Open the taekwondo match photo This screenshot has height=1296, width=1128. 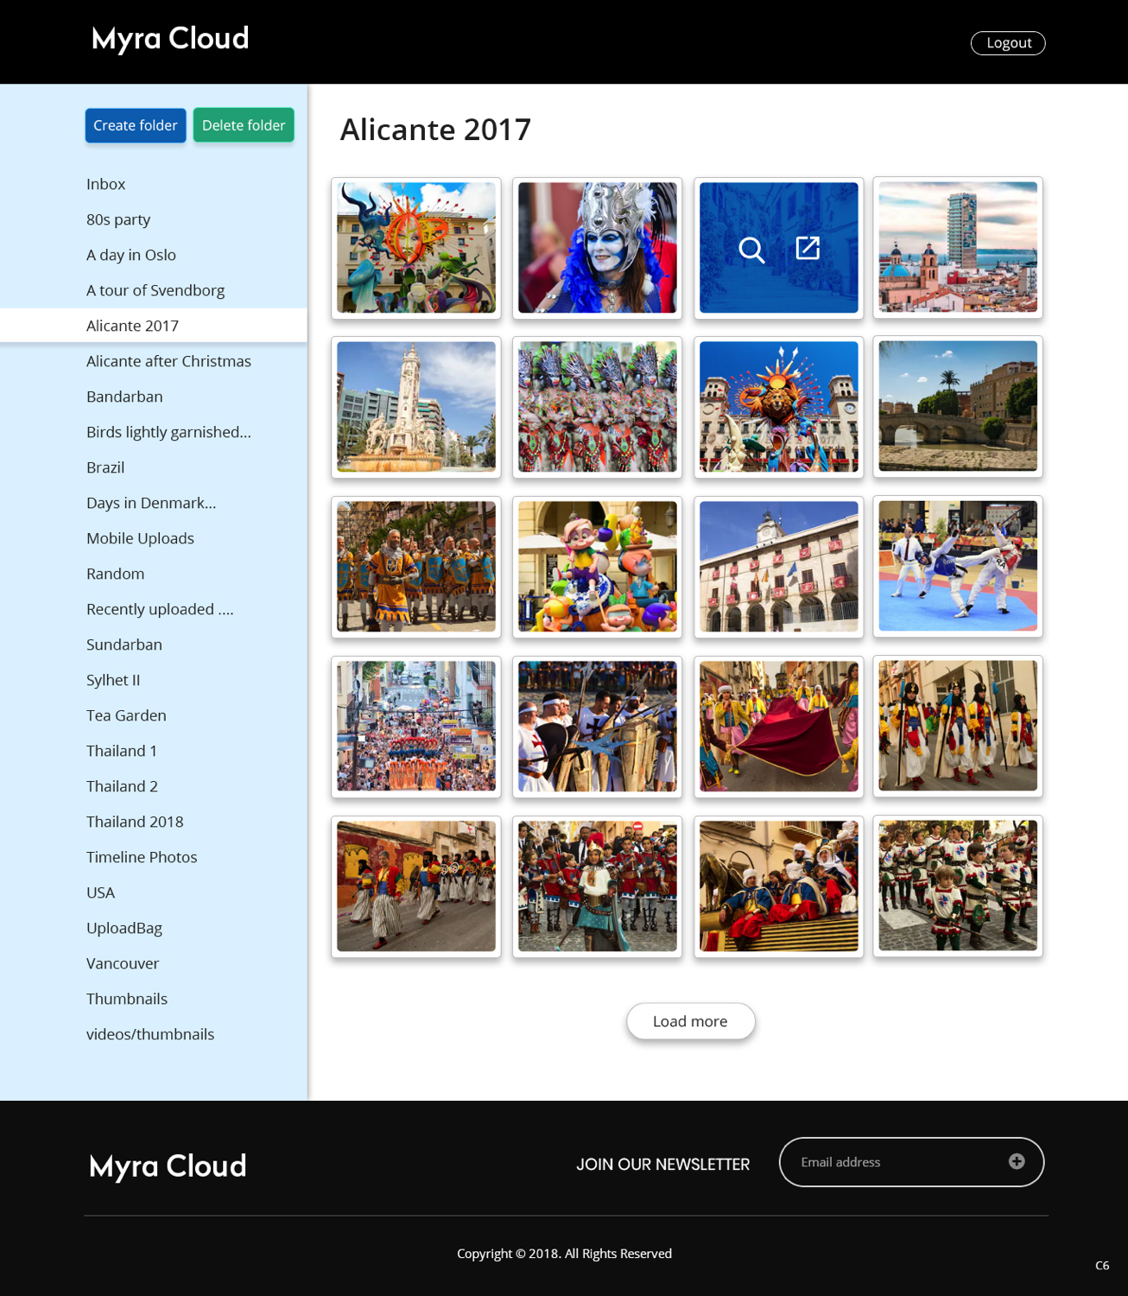coord(957,566)
